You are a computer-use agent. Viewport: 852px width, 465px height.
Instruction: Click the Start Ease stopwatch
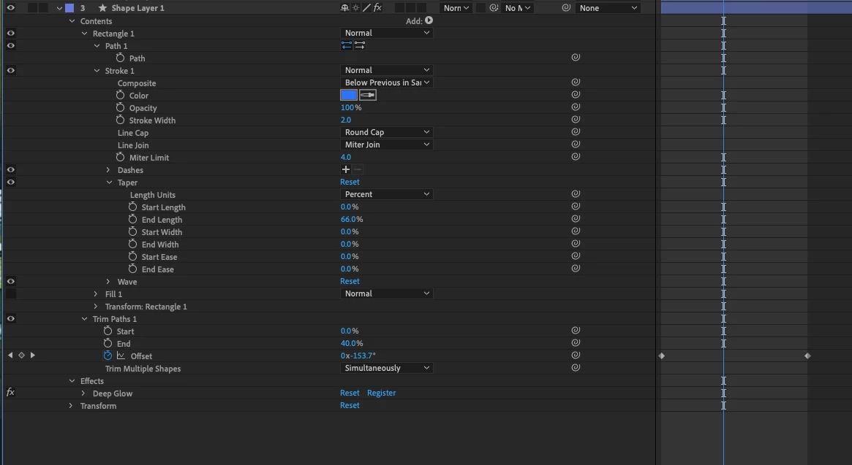(x=132, y=257)
